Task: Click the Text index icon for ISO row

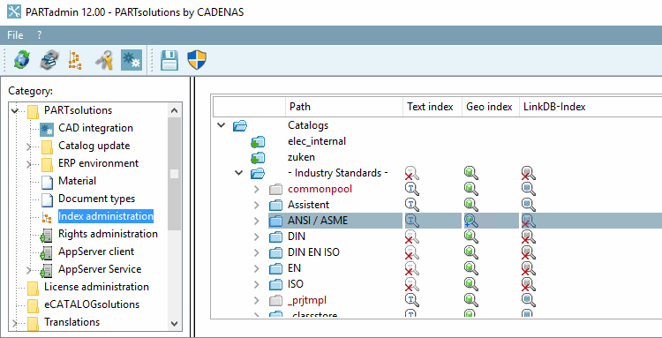Action: (x=411, y=284)
